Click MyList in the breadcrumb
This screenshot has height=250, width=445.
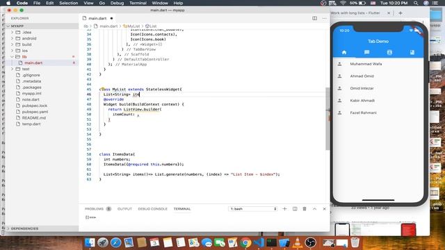tap(131, 26)
